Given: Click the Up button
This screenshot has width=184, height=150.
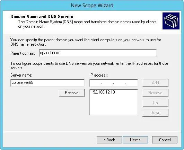Looking at the screenshot, I should pos(155,103).
